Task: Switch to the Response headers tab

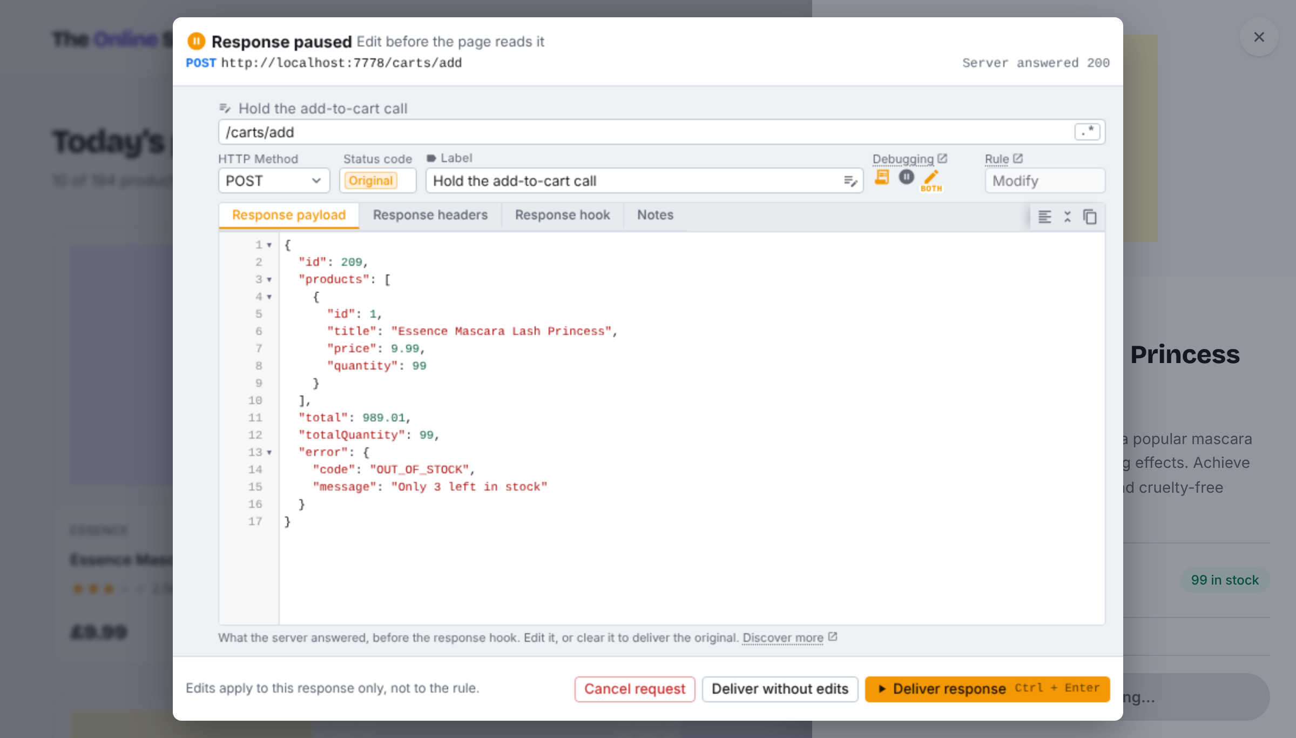Action: (x=430, y=215)
